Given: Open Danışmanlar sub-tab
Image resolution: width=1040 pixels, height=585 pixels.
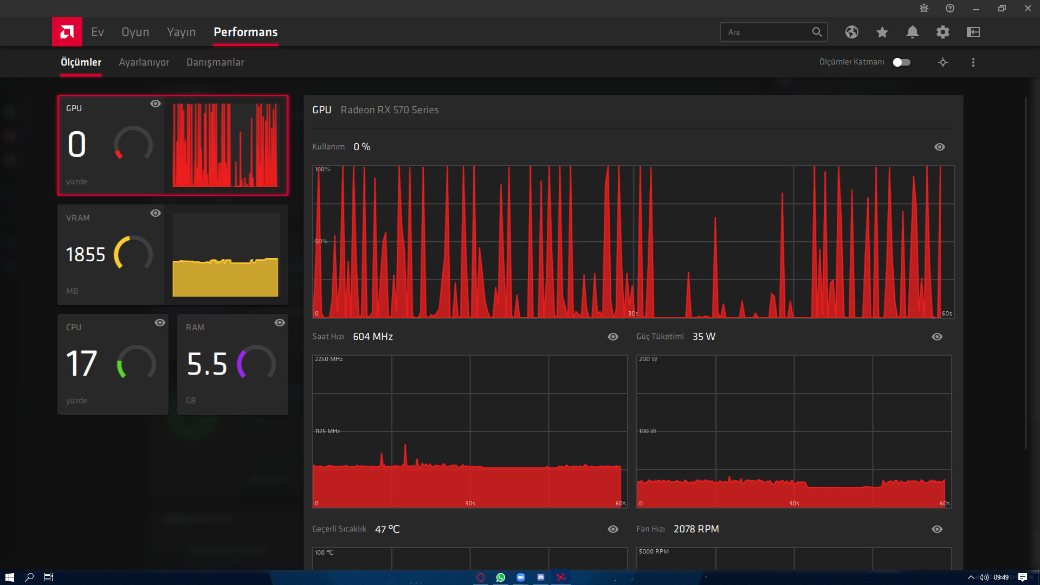Looking at the screenshot, I should [215, 62].
